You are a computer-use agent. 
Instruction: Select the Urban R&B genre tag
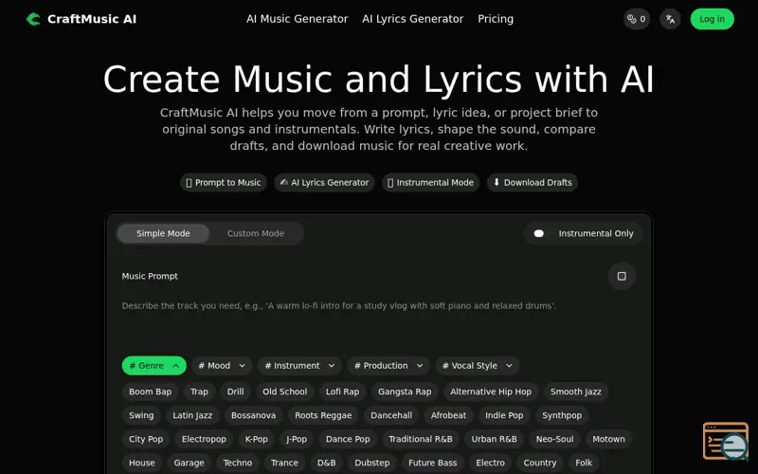494,439
